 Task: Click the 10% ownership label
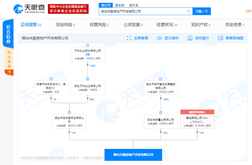point(165,133)
